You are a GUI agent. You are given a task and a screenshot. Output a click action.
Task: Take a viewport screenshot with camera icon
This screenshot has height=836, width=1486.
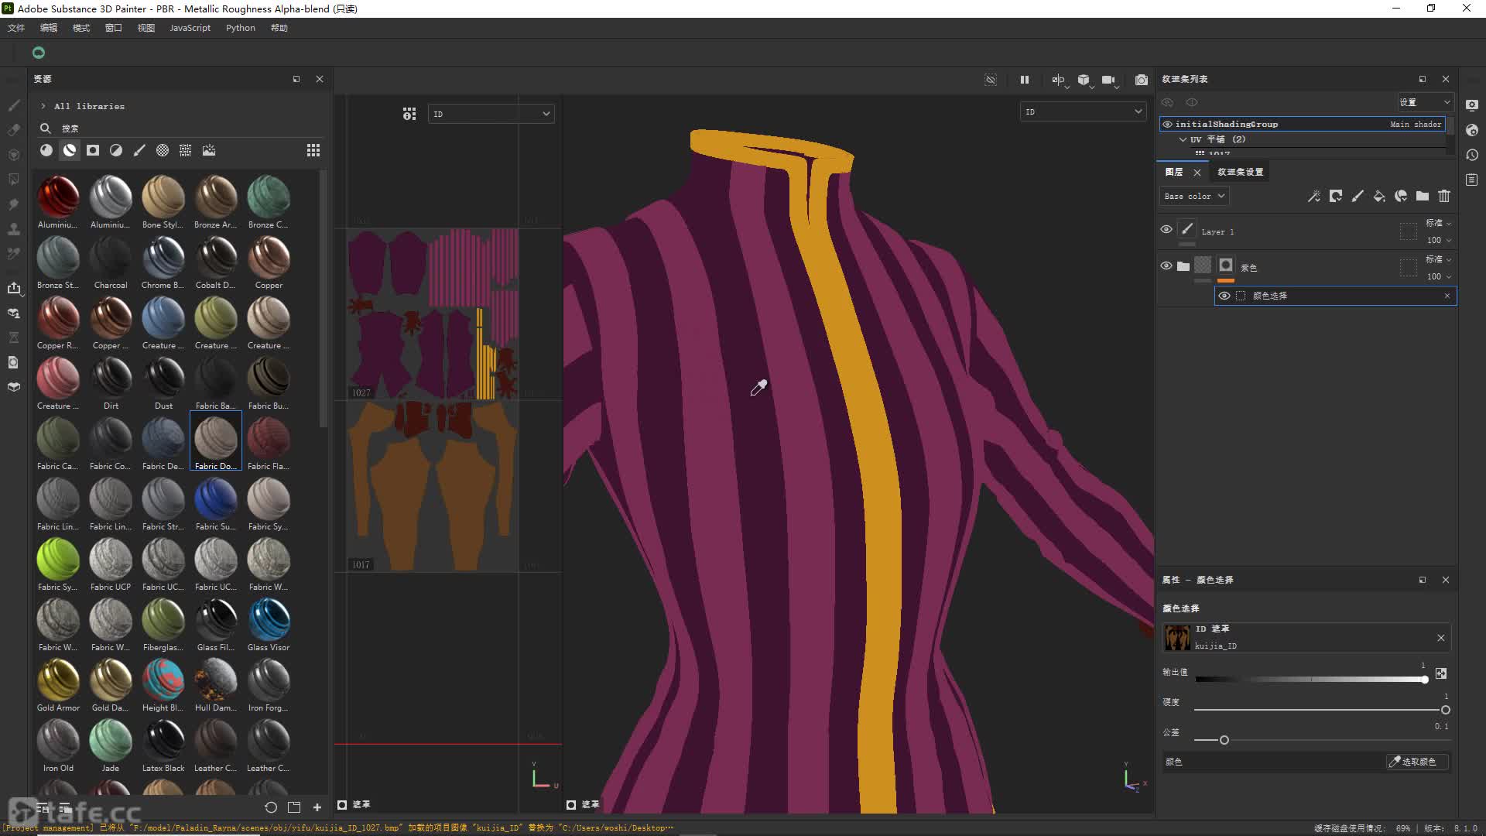click(1142, 80)
